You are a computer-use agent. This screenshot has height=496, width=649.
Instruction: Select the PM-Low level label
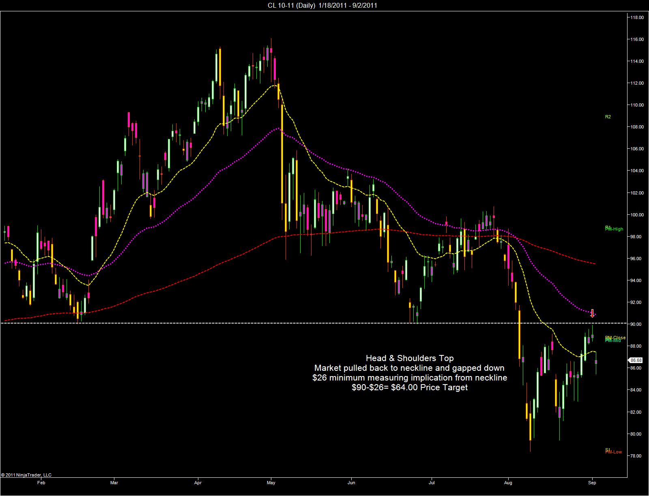[x=614, y=452]
